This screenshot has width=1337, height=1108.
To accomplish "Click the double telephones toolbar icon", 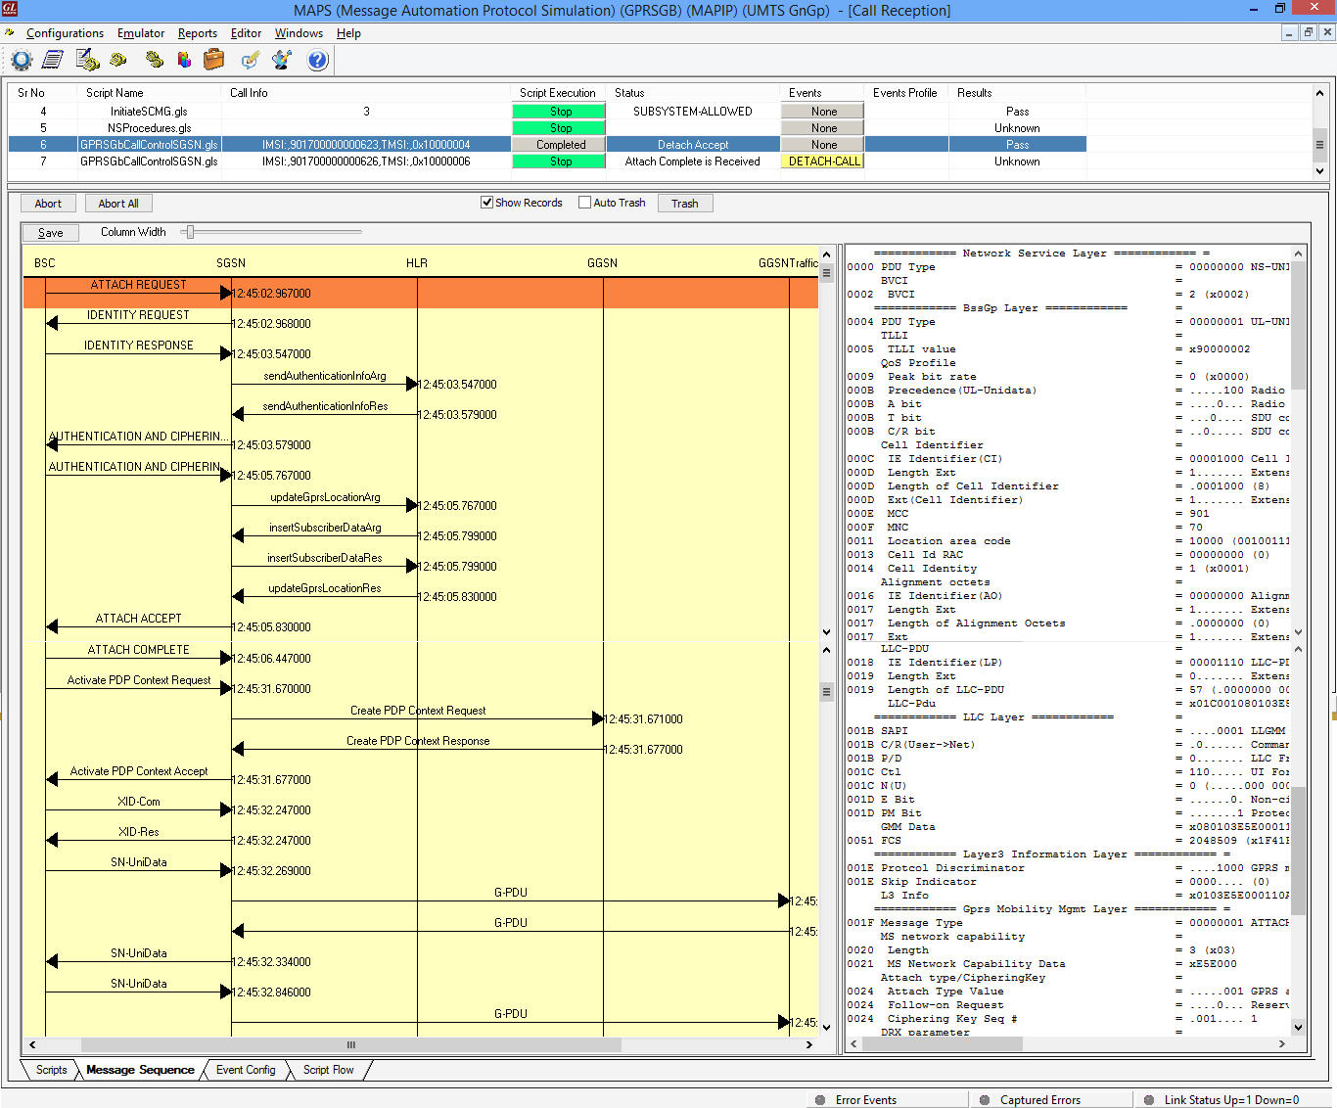I will pyautogui.click(x=154, y=61).
